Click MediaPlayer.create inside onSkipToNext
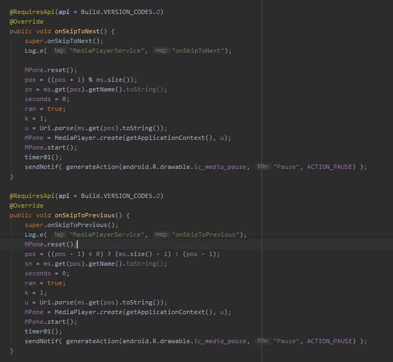This screenshot has width=393, height=362. pyautogui.click(x=88, y=138)
